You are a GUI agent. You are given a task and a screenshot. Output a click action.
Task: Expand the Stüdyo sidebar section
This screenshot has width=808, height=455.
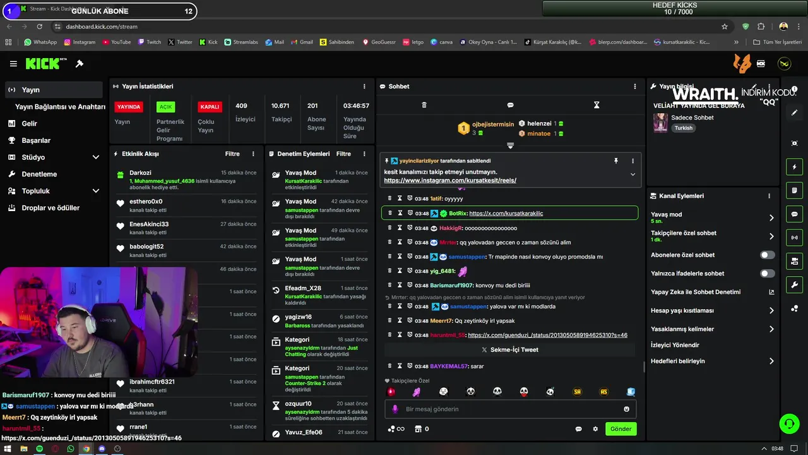pyautogui.click(x=96, y=157)
